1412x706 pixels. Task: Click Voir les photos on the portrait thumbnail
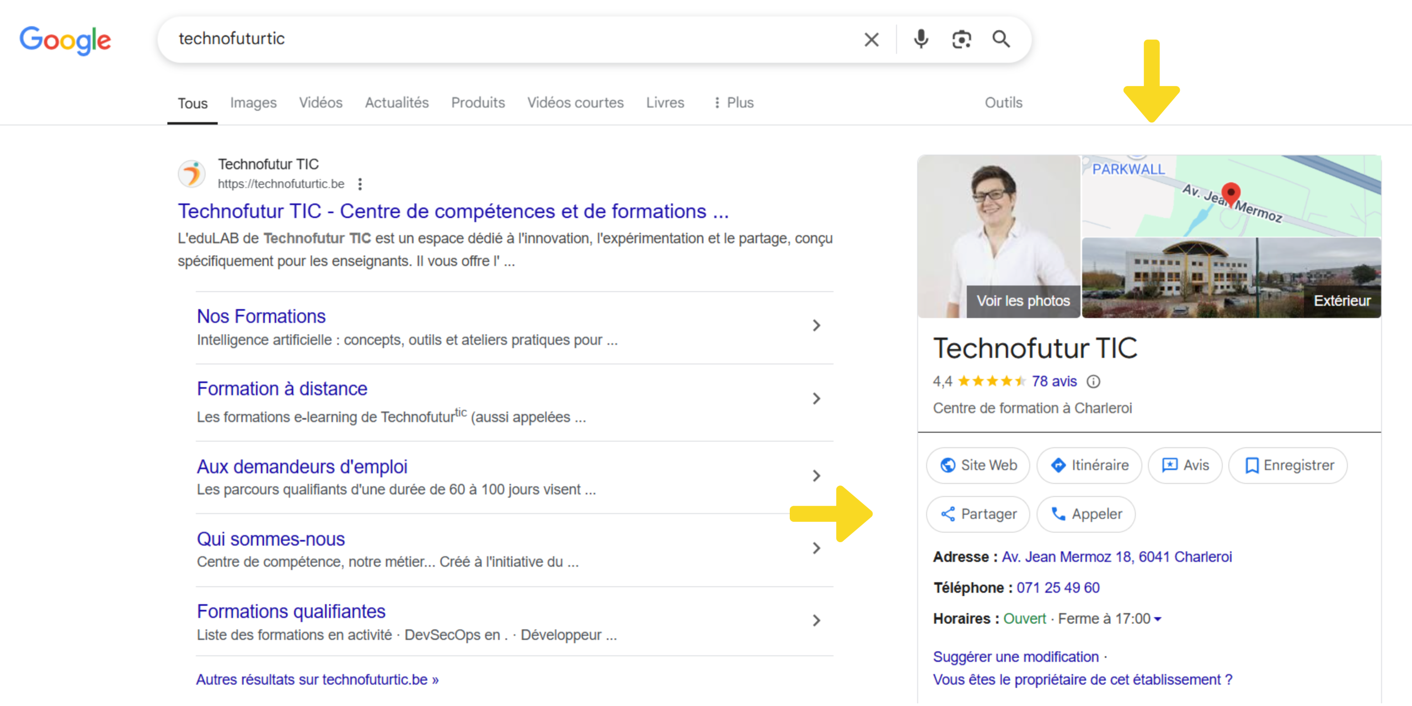[1023, 301]
